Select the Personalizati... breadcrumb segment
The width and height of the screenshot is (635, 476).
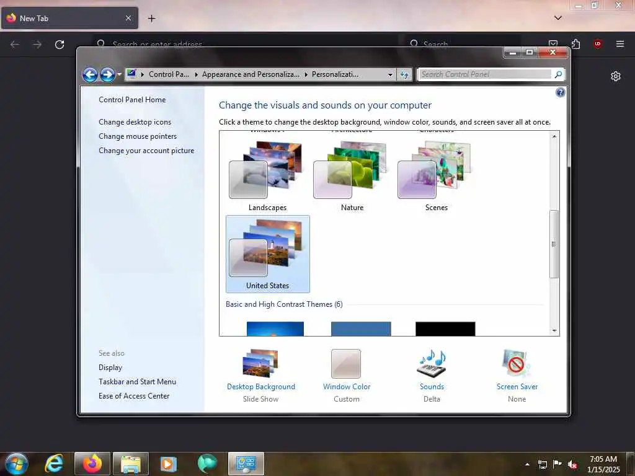tap(335, 74)
